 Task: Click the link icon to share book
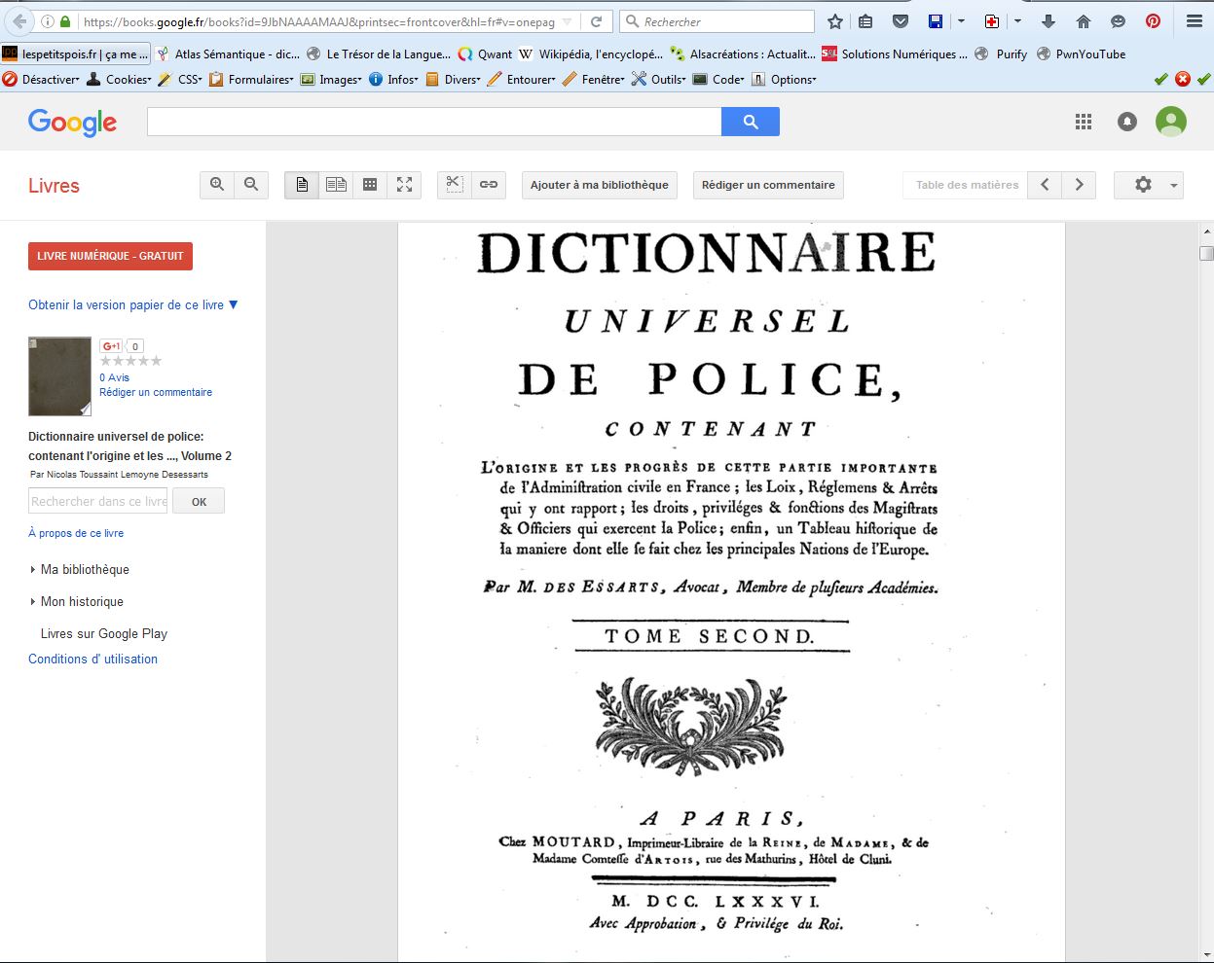pyautogui.click(x=489, y=185)
